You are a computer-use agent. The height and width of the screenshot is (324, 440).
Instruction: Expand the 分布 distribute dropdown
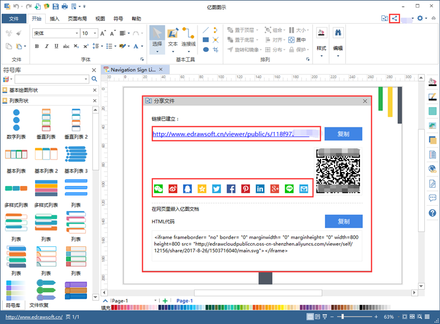point(284,50)
